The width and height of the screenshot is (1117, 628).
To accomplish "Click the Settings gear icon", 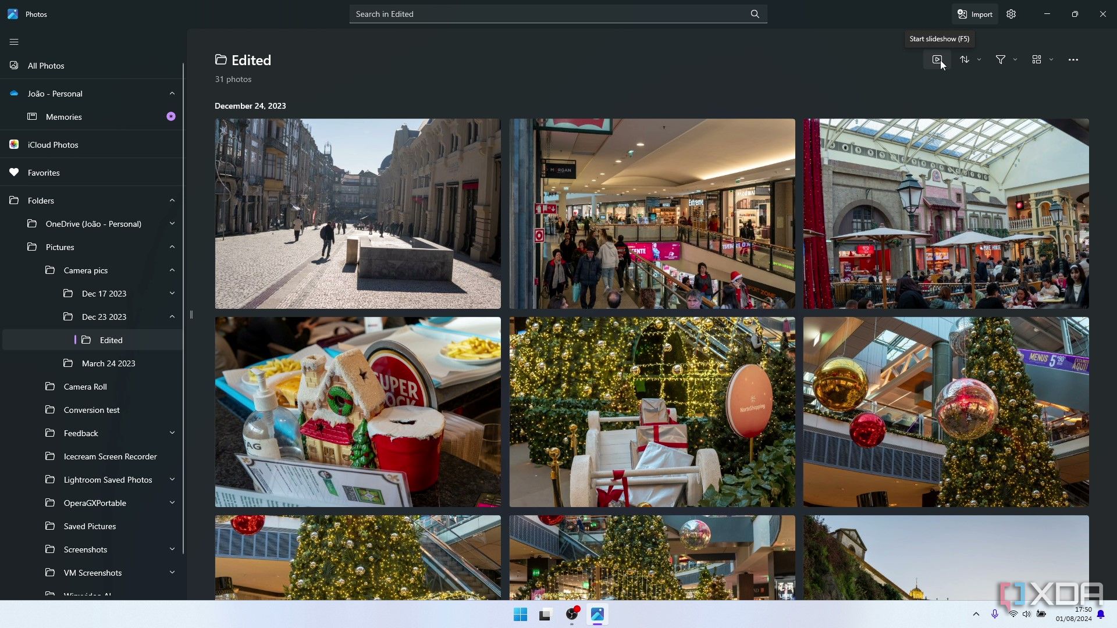I will point(1011,14).
